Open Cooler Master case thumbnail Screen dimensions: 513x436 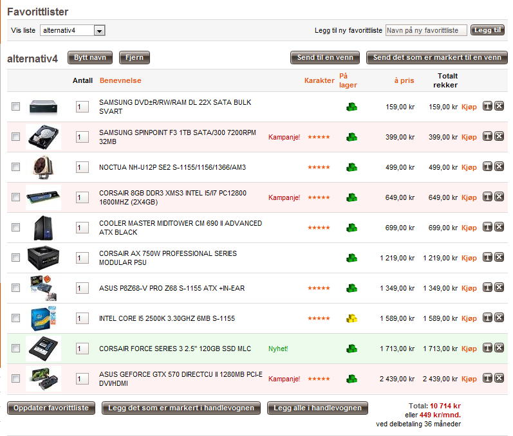(x=44, y=228)
